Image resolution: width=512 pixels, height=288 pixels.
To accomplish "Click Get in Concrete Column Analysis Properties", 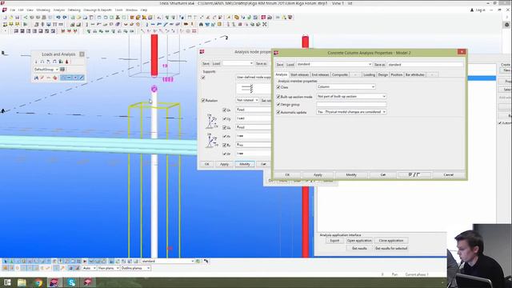I will point(383,175).
